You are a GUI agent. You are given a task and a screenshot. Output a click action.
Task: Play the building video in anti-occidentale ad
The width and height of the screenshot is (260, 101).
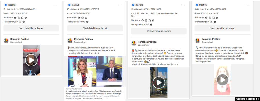point(159,82)
